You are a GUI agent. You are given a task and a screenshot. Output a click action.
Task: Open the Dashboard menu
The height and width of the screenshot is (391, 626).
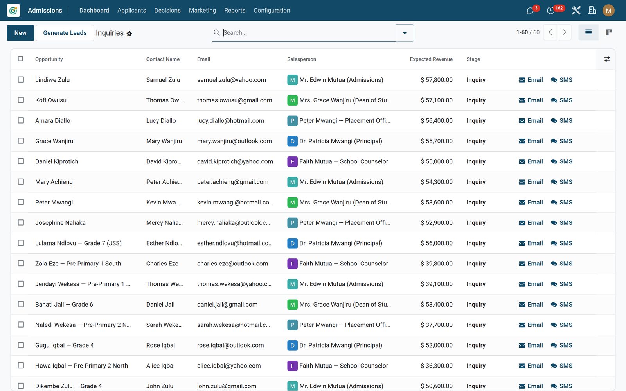[94, 11]
